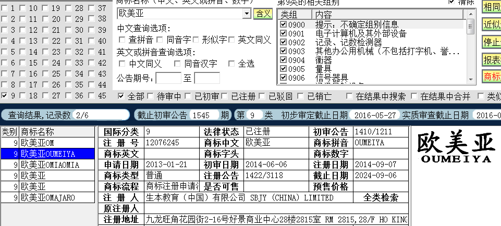Click the 全类检索 button
This screenshot has width=501, height=226.
(381, 197)
